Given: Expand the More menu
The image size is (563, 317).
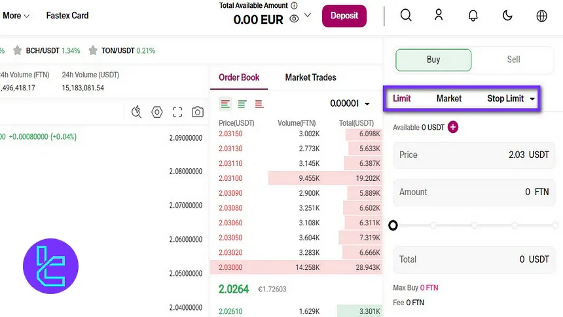Looking at the screenshot, I should click(x=16, y=16).
